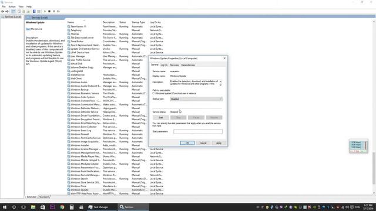Select the Themes service row
Viewport: 376px width, 211px height.
point(115,34)
